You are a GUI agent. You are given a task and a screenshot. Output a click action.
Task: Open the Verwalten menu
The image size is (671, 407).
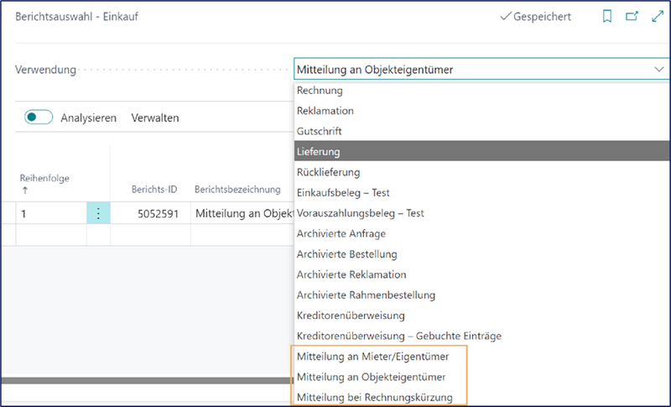(155, 118)
